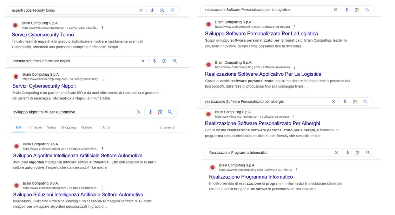395x215 pixels.
Task: Open Realizzazione Software Personalizzato Per Alberghi link
Action: tap(263, 124)
